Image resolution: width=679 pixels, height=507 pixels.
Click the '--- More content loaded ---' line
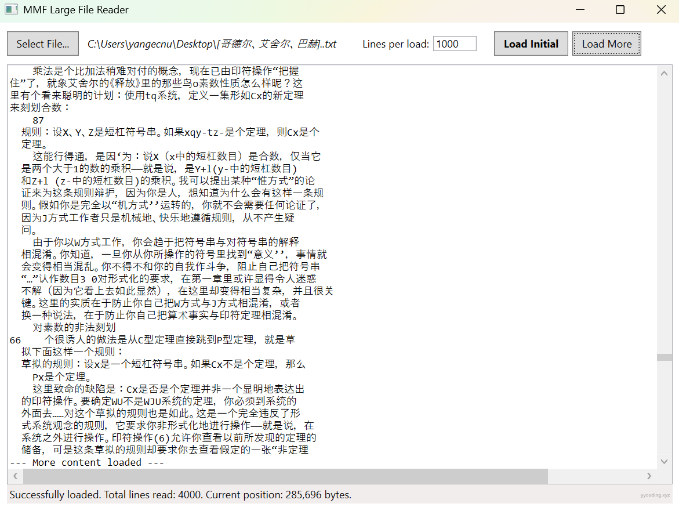coord(87,462)
